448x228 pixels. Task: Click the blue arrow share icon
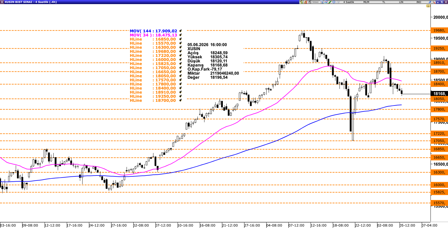click(x=429, y=2)
